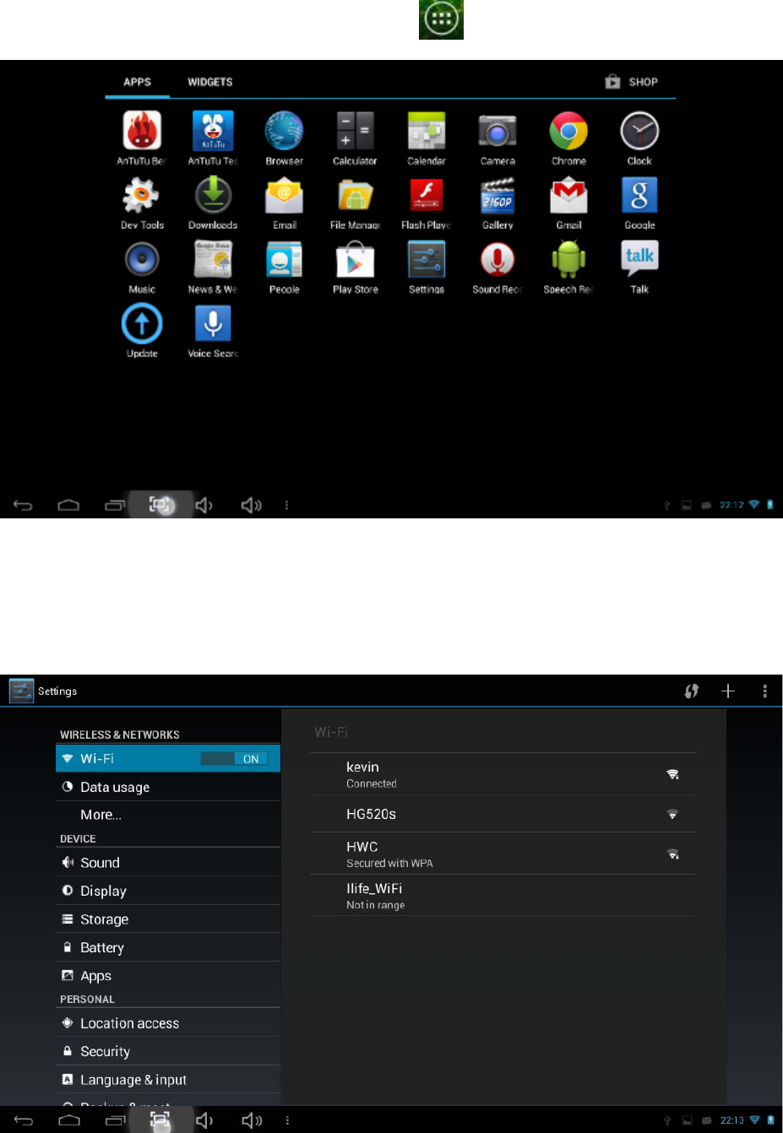Open Display settings
The height and width of the screenshot is (1133, 783).
(168, 891)
